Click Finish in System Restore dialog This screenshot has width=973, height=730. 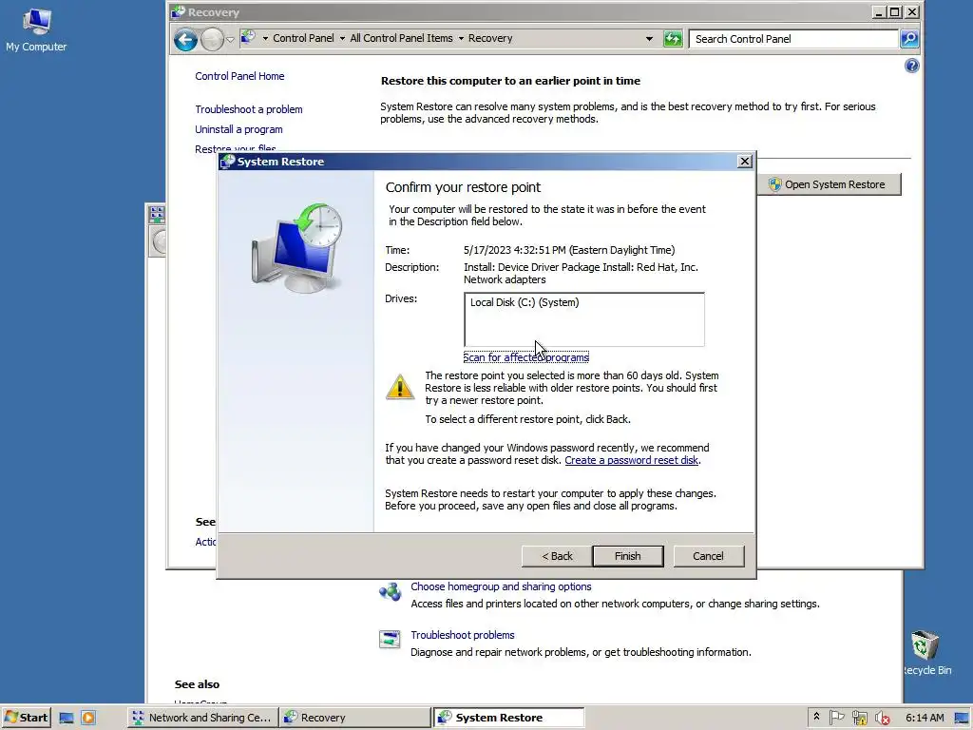(x=627, y=556)
